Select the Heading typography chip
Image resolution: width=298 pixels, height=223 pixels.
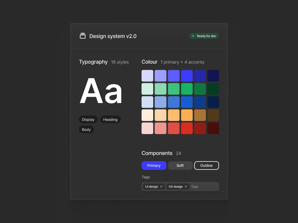click(111, 120)
